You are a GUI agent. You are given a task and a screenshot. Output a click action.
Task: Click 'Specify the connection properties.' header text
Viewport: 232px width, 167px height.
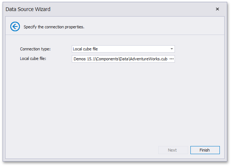[x=54, y=27]
